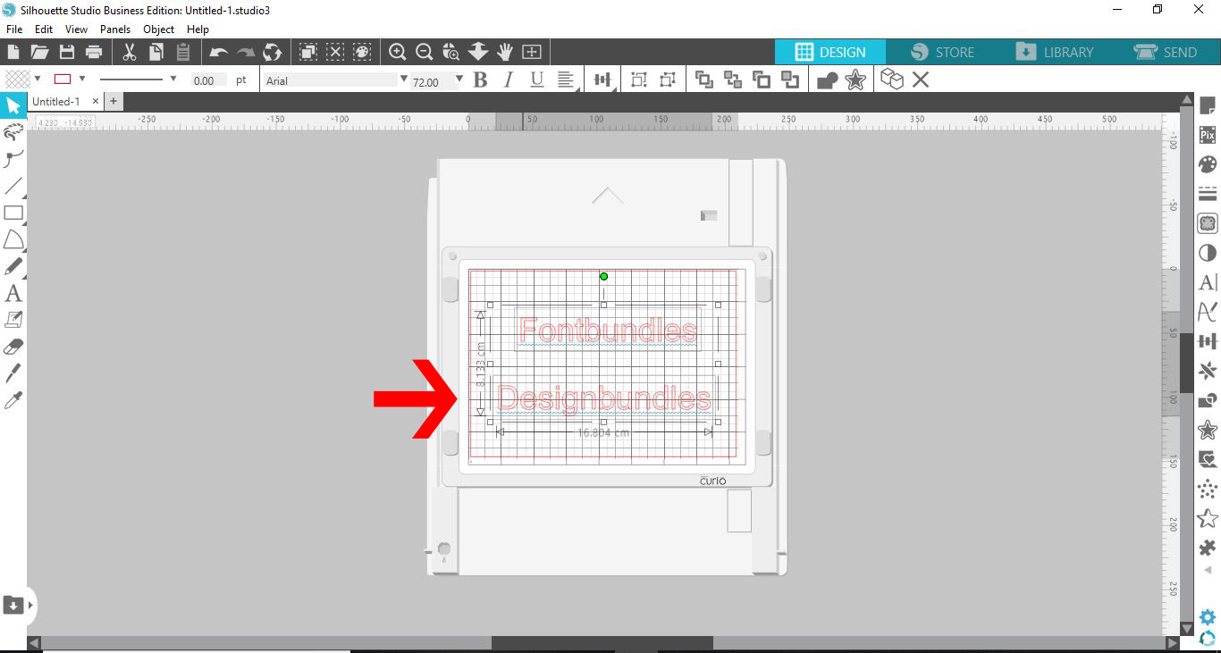This screenshot has height=653, width=1221.
Task: Open the Edit menu
Action: coord(44,29)
